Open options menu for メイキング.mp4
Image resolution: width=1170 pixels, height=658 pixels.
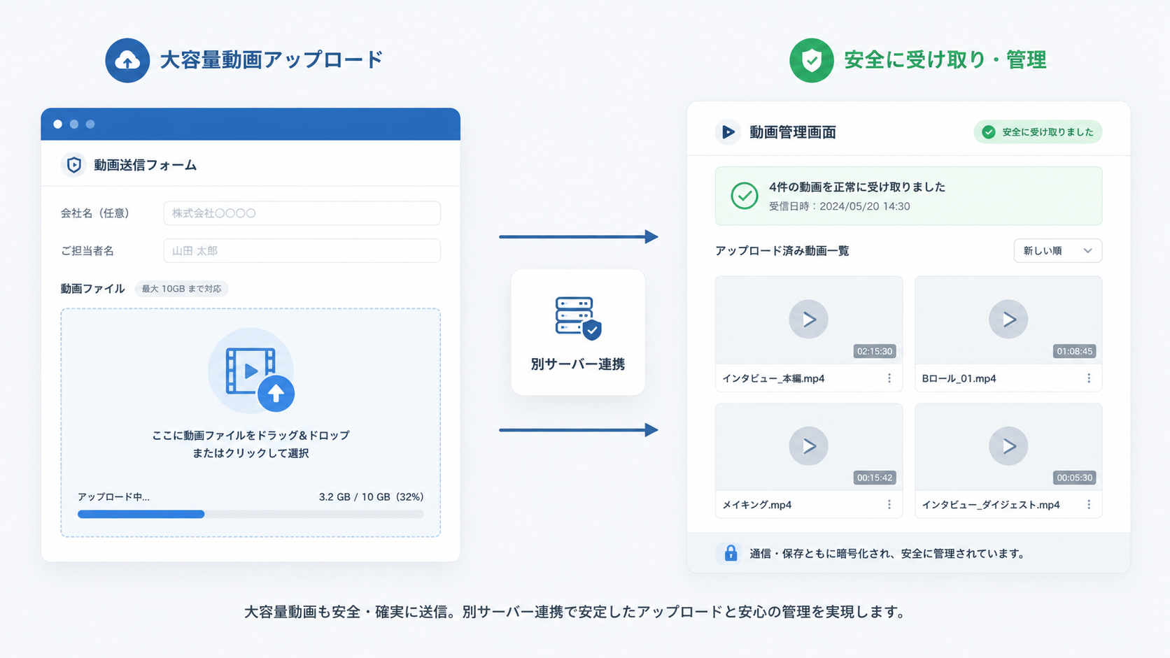pos(889,505)
